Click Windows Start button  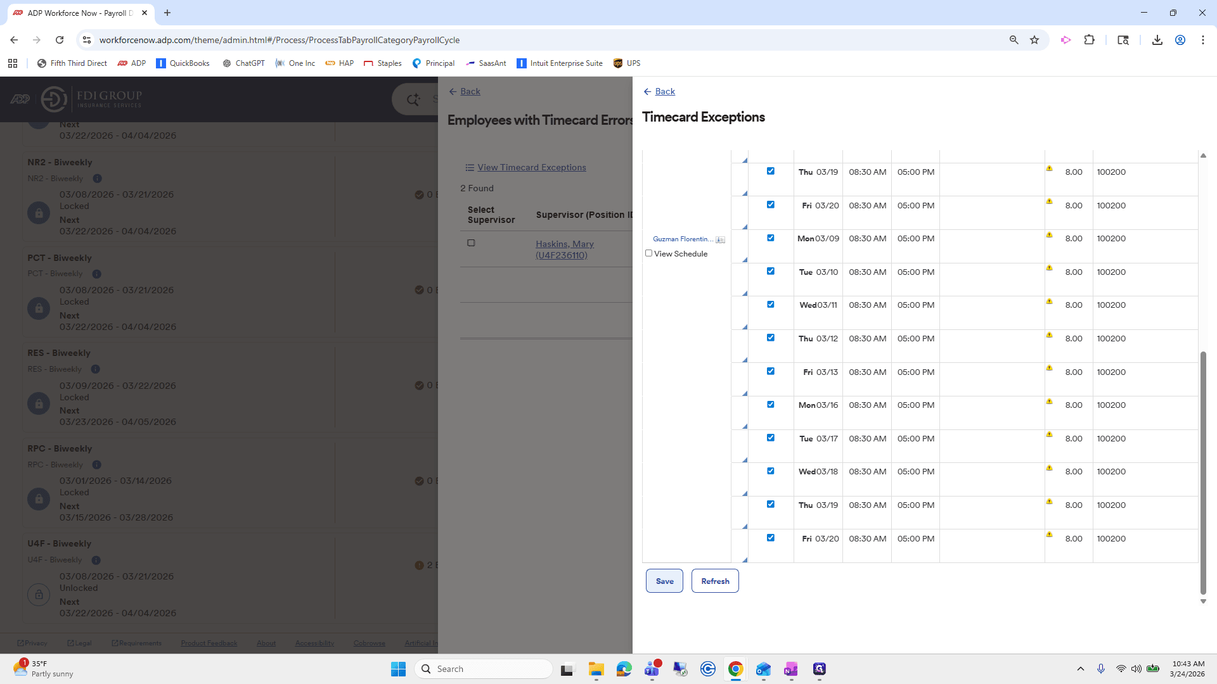(x=398, y=669)
